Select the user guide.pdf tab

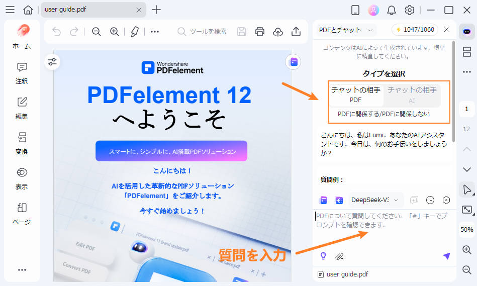[x=93, y=10]
